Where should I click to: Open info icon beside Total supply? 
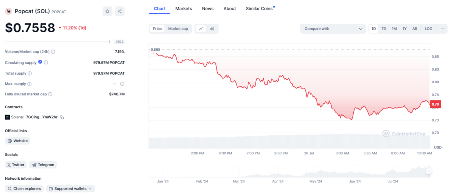coord(30,73)
